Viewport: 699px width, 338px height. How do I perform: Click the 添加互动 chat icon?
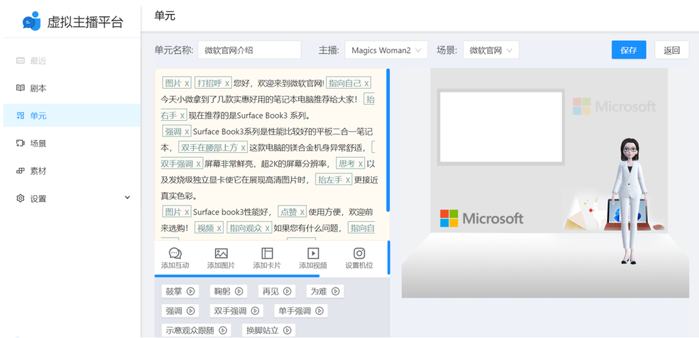pos(175,253)
